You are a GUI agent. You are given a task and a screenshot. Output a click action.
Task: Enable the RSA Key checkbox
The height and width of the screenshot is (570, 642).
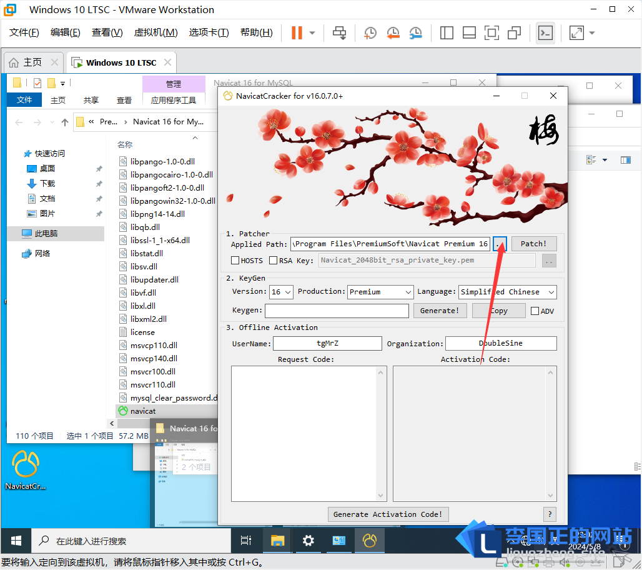click(273, 260)
